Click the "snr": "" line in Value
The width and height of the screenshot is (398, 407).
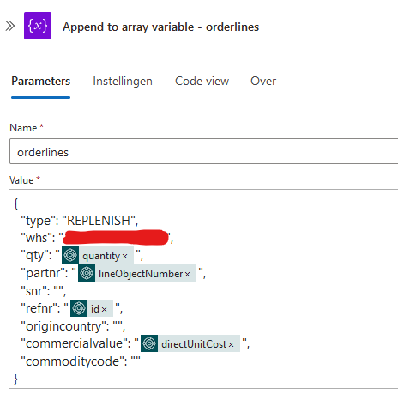(x=44, y=291)
